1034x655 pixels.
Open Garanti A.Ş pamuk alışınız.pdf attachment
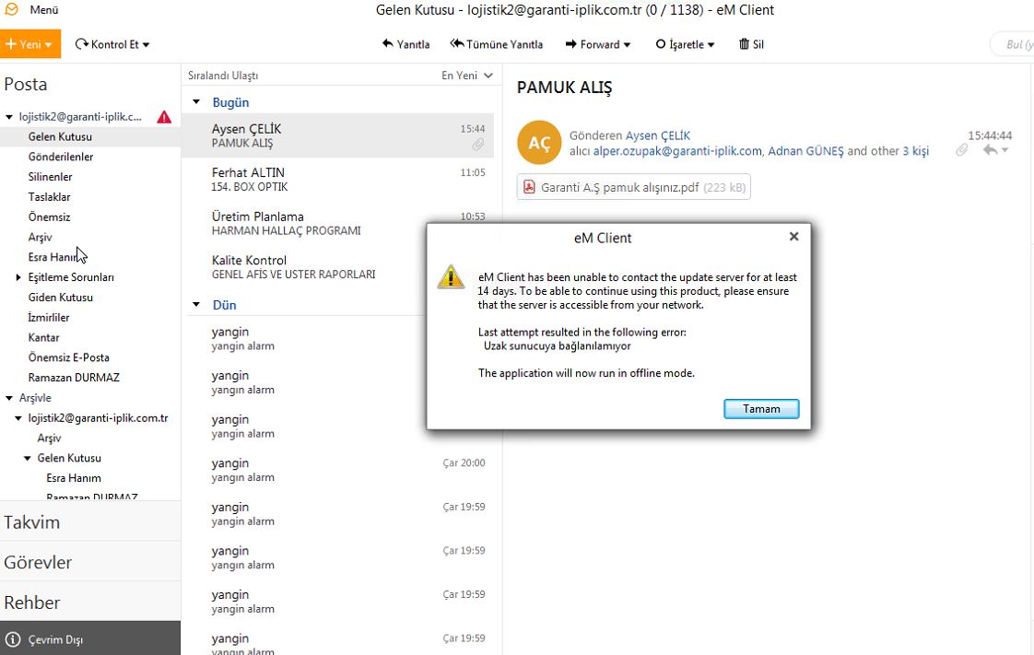coord(634,187)
